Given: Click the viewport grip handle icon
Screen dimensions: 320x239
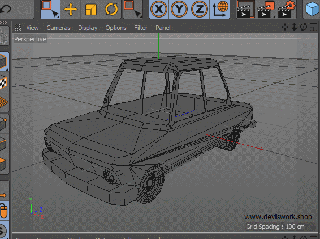Looking at the screenshot, I should (x=18, y=27).
